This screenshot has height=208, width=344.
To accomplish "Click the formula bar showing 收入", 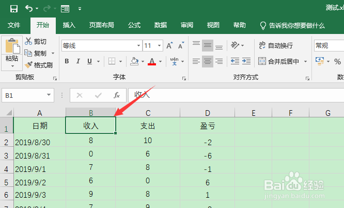I will coord(236,95).
